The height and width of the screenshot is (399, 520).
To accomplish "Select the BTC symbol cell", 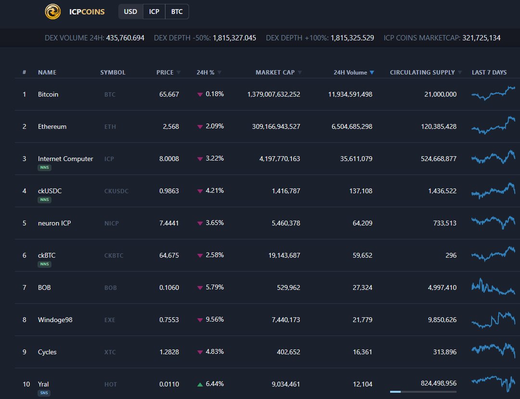I will point(110,94).
